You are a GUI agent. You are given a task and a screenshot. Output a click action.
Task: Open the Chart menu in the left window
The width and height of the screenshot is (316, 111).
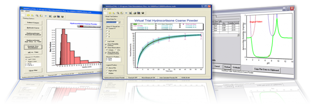pyautogui.click(x=27, y=11)
